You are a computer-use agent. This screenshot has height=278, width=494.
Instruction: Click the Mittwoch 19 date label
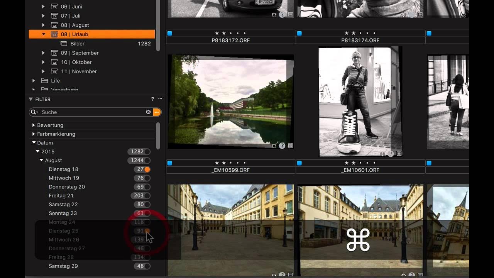(64, 178)
